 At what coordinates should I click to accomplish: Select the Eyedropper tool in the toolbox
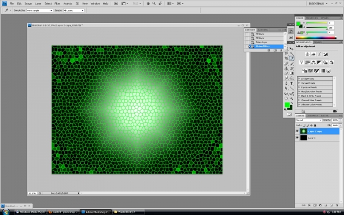[x=292, y=58]
